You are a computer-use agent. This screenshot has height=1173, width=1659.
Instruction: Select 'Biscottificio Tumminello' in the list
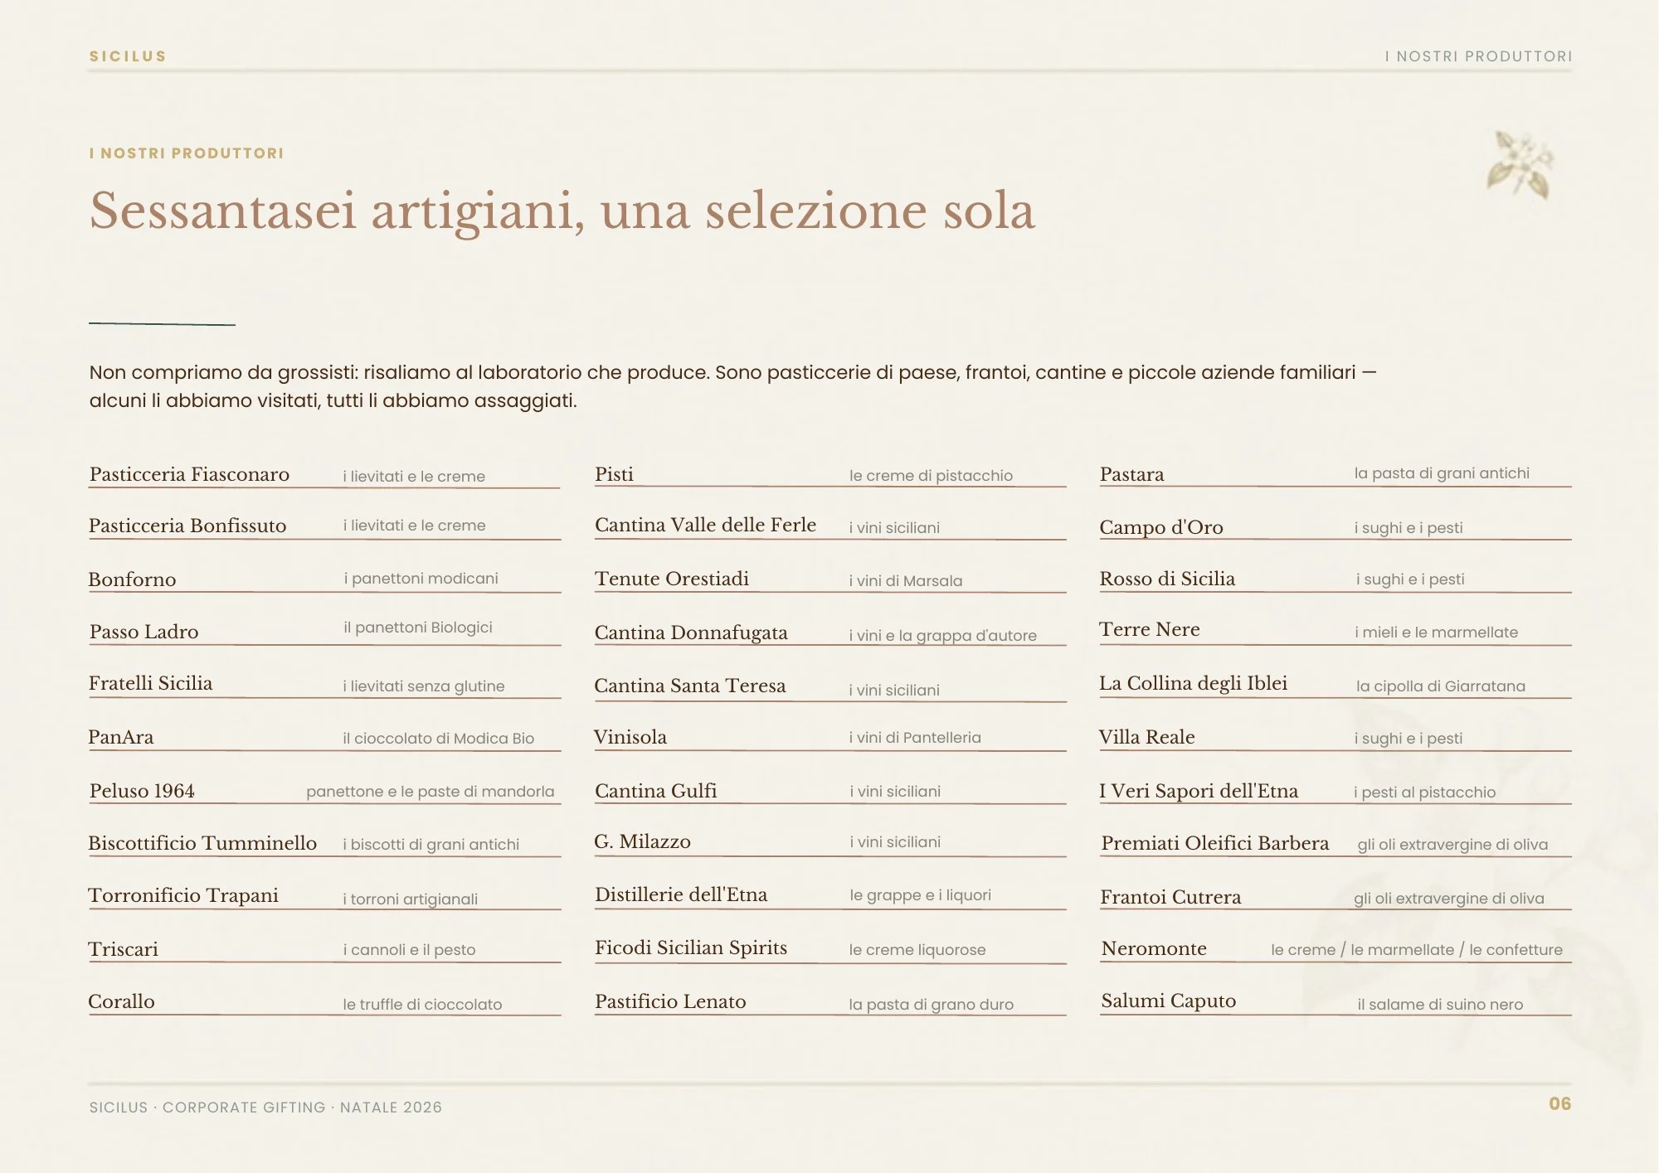click(202, 843)
